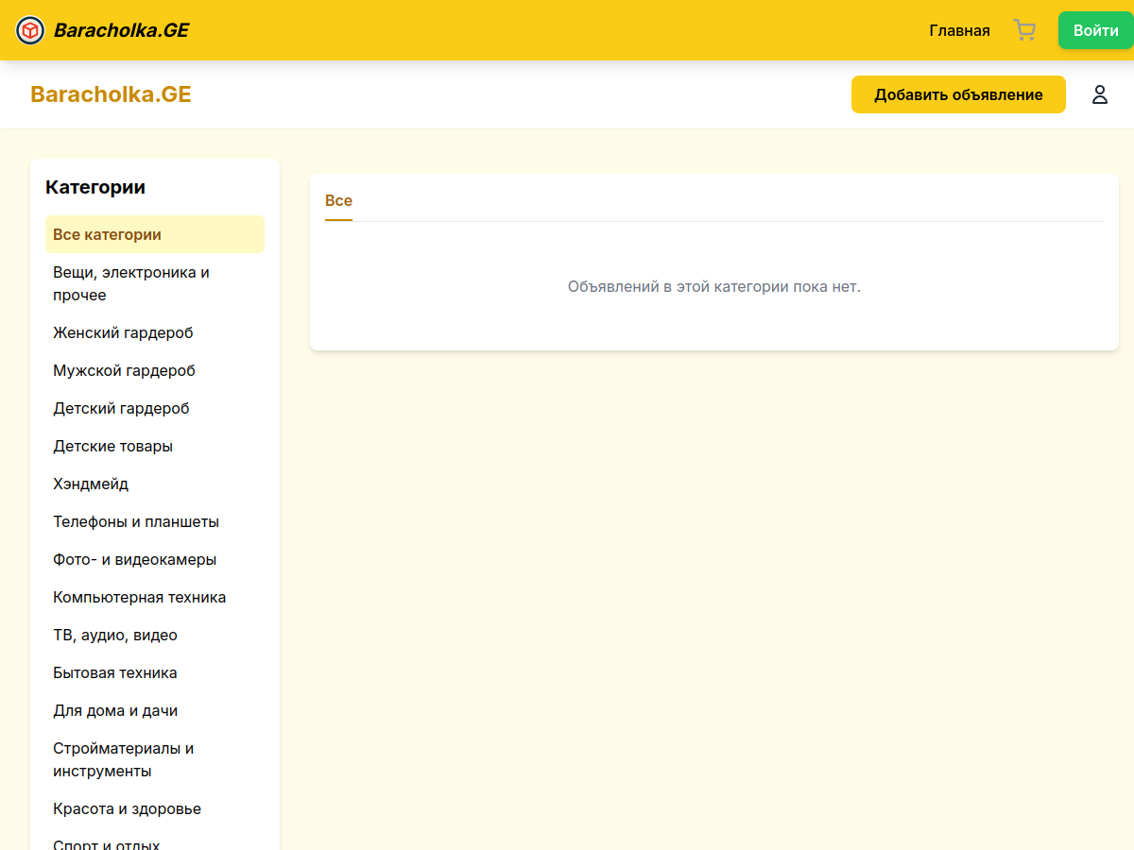Image resolution: width=1134 pixels, height=850 pixels.
Task: Click the orange Baracholka.GE heading link
Action: (x=111, y=94)
